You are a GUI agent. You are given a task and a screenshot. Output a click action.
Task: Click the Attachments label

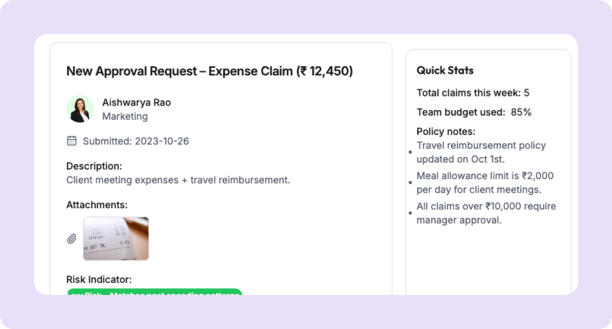click(x=97, y=205)
